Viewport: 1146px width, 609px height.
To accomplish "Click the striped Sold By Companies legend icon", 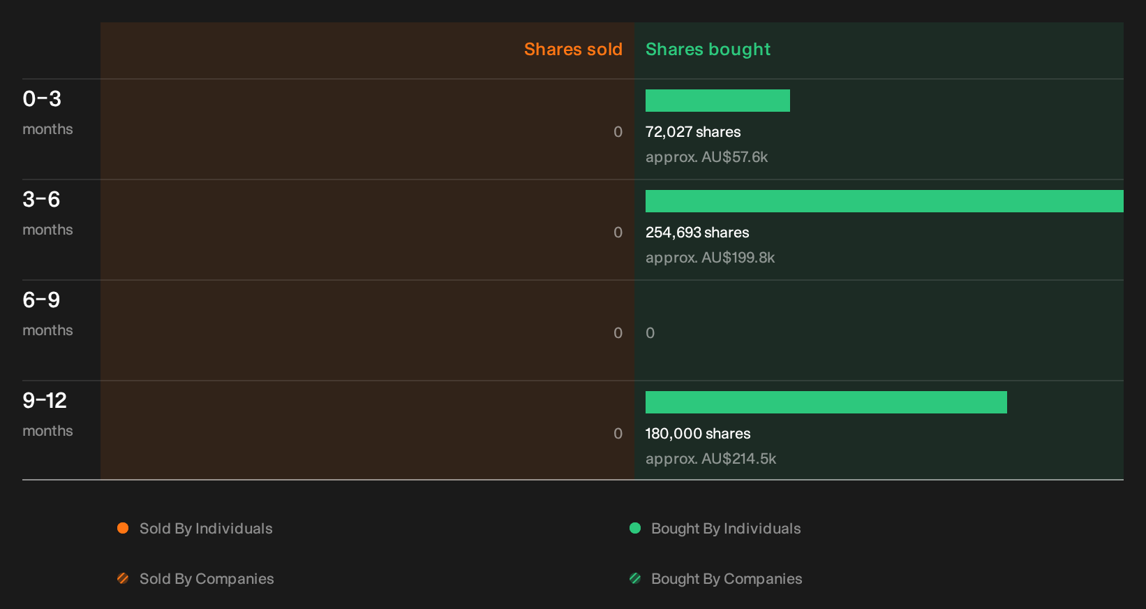I will click(x=123, y=578).
